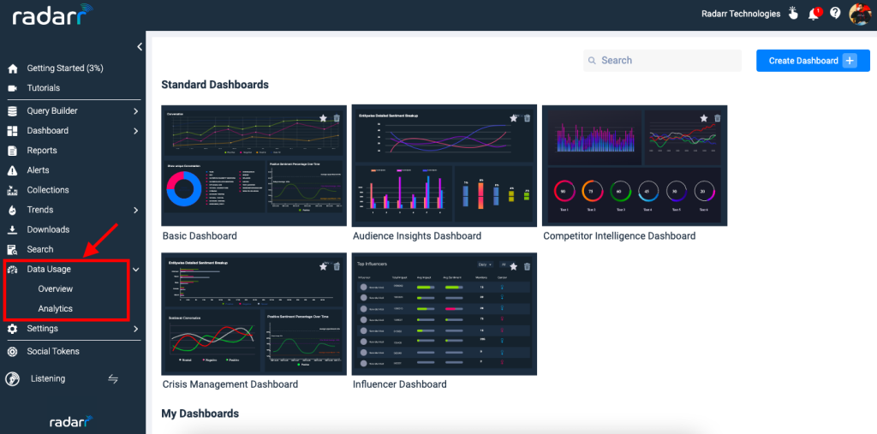
Task: Open the Alerts menu item
Action: click(38, 170)
